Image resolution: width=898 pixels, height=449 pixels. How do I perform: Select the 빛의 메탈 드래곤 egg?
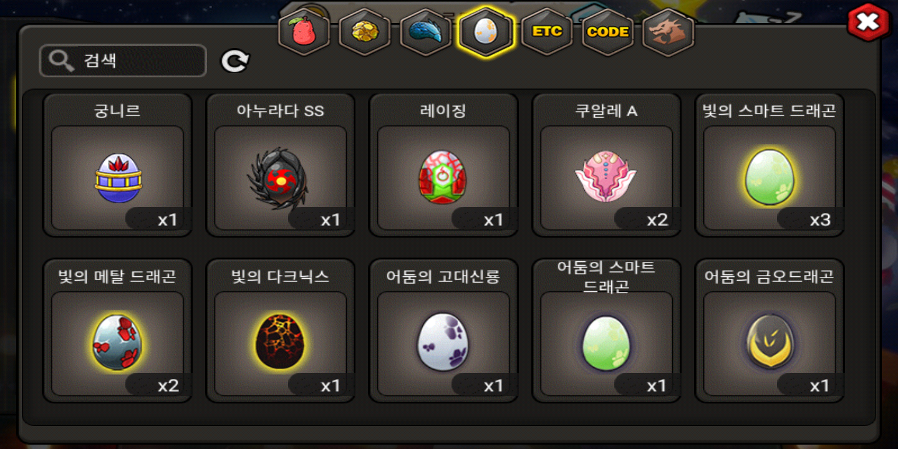117,331
